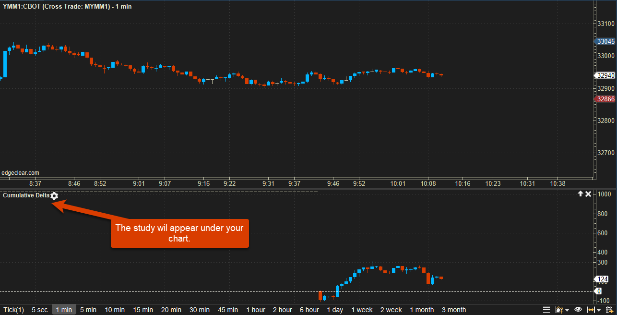Screen dimensions: 617x315
Task: Select the 3 month interval tab
Action: pos(453,310)
